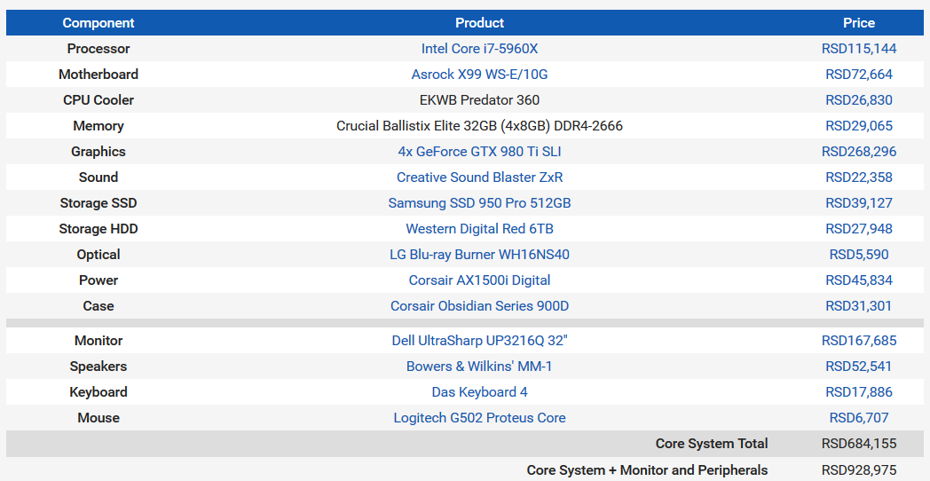Click the sound card price RSD22,358
Image resolution: width=930 pixels, height=481 pixels.
[x=859, y=177]
